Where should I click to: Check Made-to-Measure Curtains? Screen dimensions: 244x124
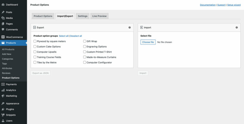click(x=85, y=57)
